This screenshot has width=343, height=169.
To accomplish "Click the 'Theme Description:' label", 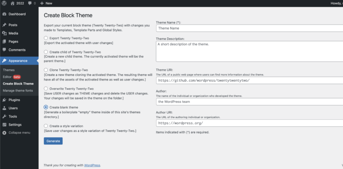I will click(x=170, y=38).
